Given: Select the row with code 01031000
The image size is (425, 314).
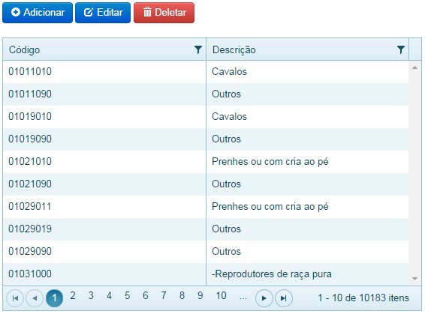Looking at the screenshot, I should pos(206,274).
